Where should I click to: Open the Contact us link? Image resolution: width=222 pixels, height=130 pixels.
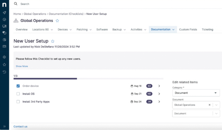(20, 126)
